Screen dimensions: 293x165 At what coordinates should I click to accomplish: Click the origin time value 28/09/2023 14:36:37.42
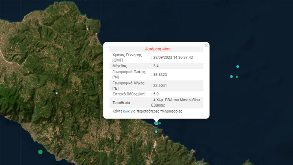click(173, 57)
